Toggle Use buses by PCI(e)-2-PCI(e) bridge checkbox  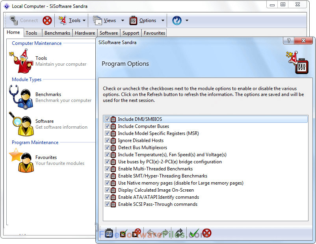107,162
